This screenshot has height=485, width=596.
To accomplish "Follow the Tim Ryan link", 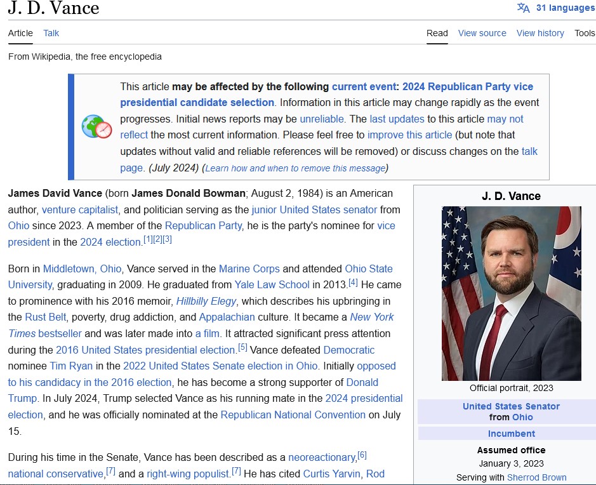I will click(71, 366).
